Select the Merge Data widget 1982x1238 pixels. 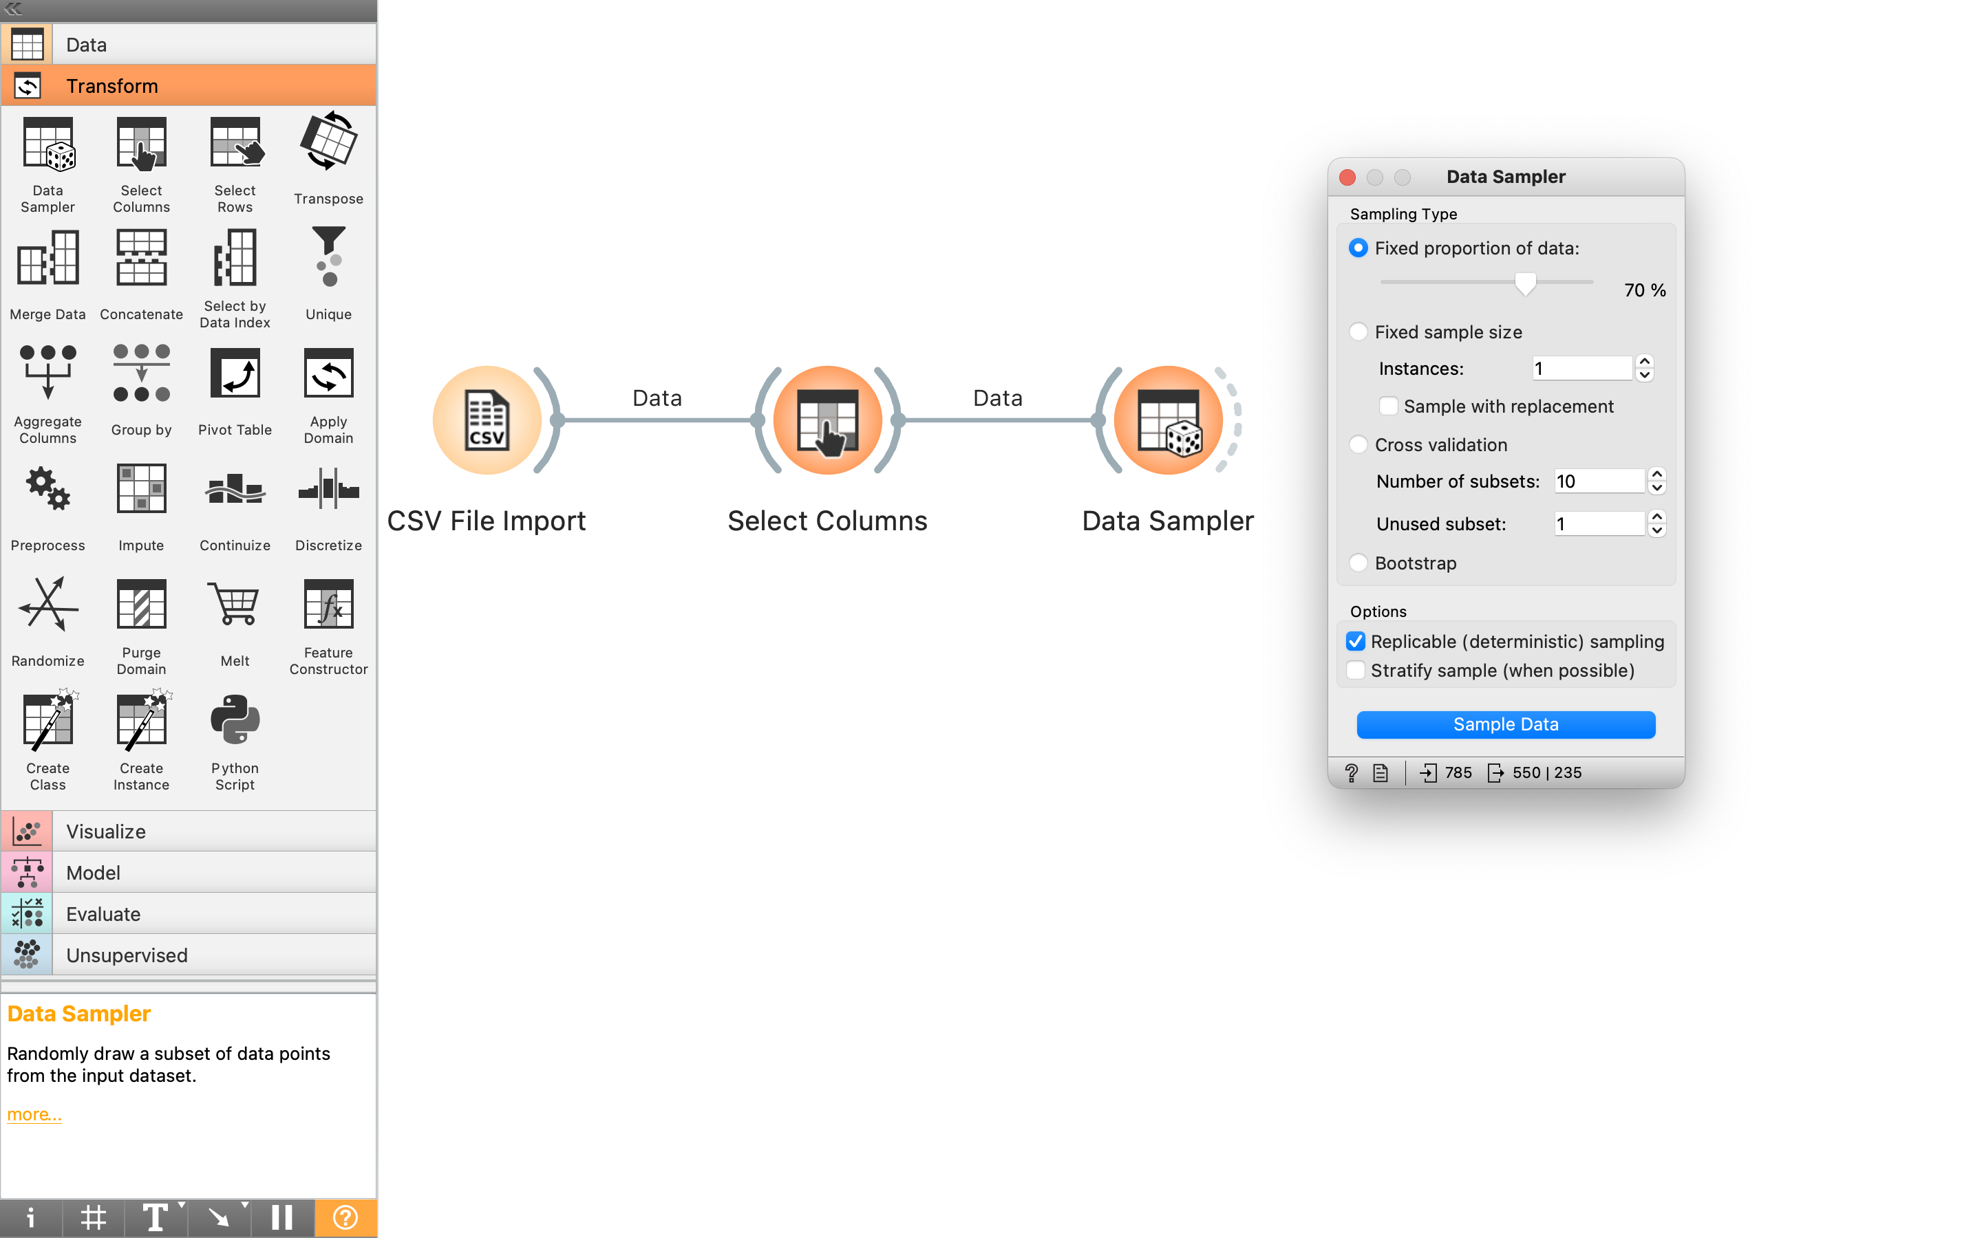47,259
